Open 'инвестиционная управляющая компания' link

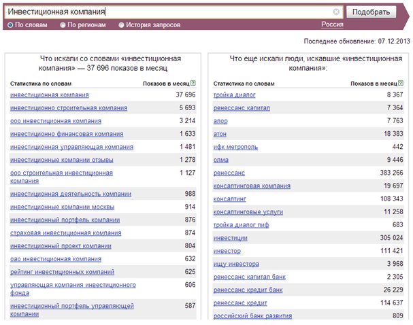click(x=71, y=147)
